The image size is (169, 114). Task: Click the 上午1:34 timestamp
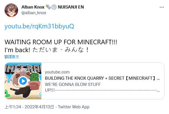(x=13, y=107)
